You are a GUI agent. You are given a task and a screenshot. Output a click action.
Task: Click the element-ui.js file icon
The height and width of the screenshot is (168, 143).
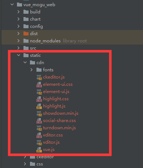(x=39, y=92)
